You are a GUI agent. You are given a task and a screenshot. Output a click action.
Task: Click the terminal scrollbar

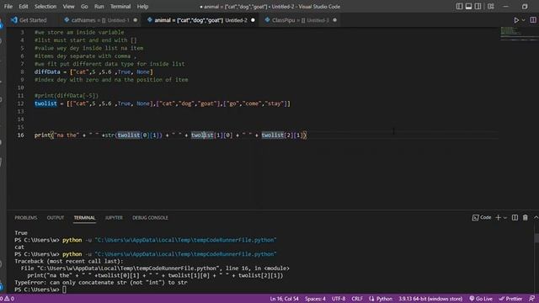pyautogui.click(x=536, y=237)
